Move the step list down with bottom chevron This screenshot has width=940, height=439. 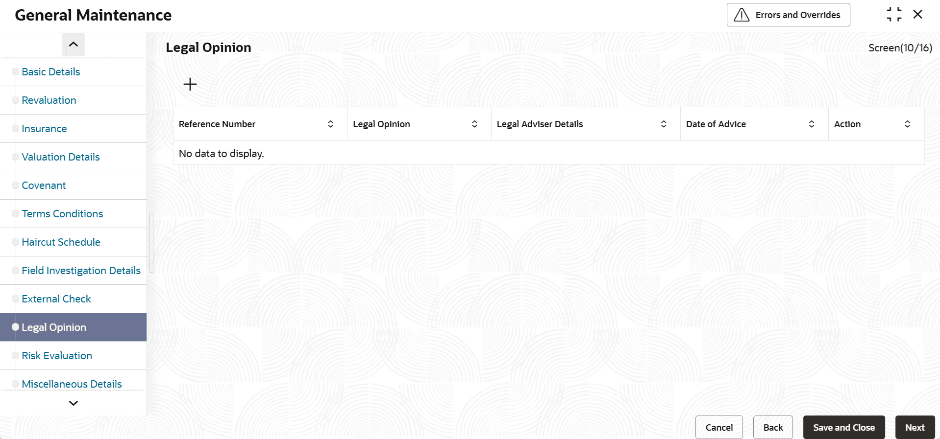coord(74,403)
